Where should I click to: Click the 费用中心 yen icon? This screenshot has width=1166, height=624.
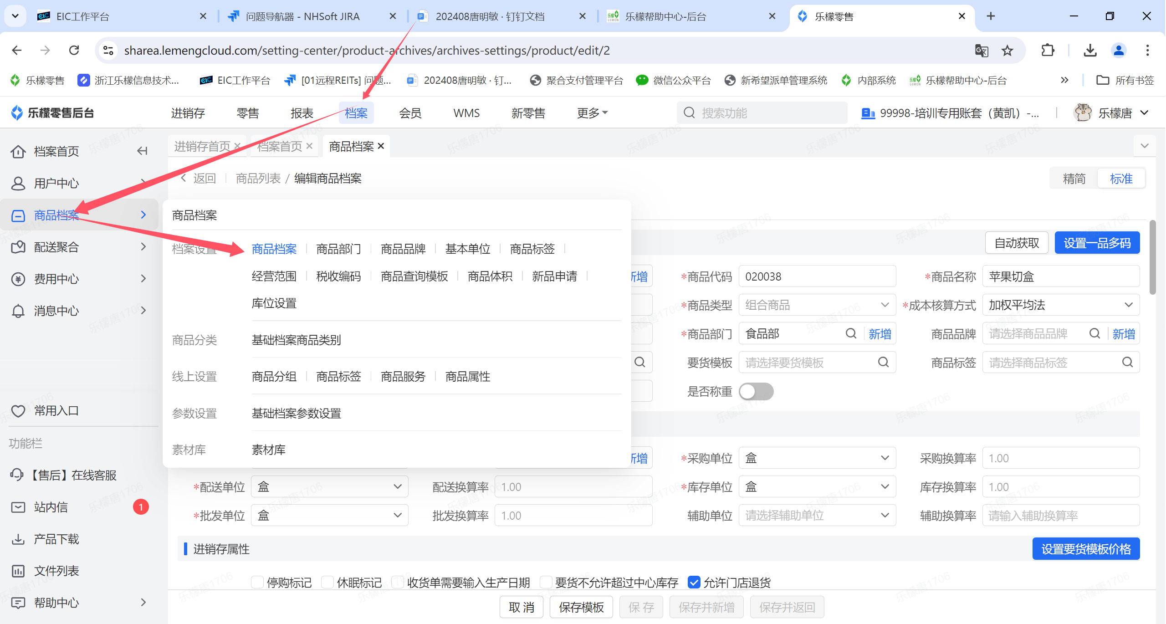click(18, 279)
